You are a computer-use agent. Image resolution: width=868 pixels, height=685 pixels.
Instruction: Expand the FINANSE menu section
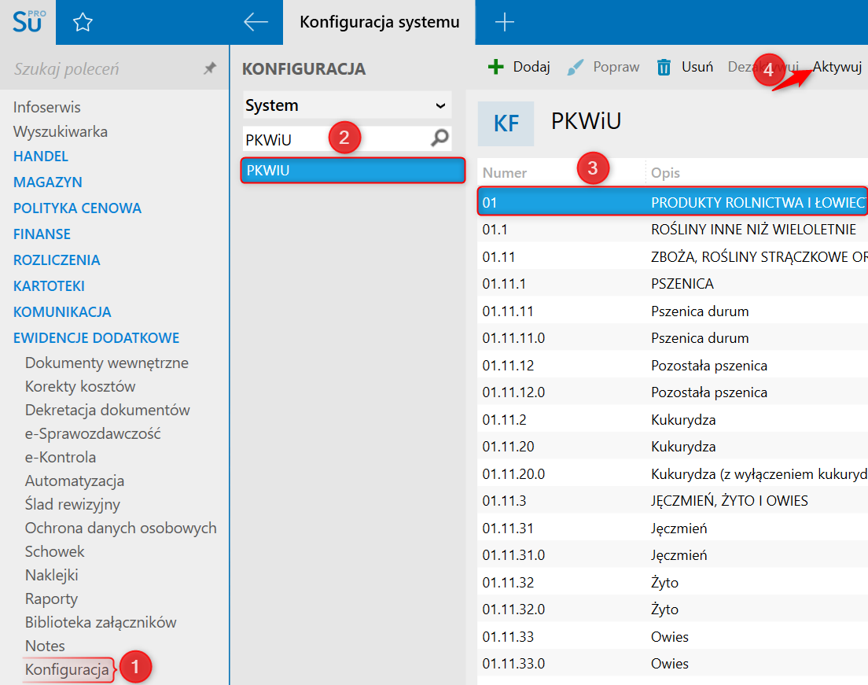click(x=42, y=234)
